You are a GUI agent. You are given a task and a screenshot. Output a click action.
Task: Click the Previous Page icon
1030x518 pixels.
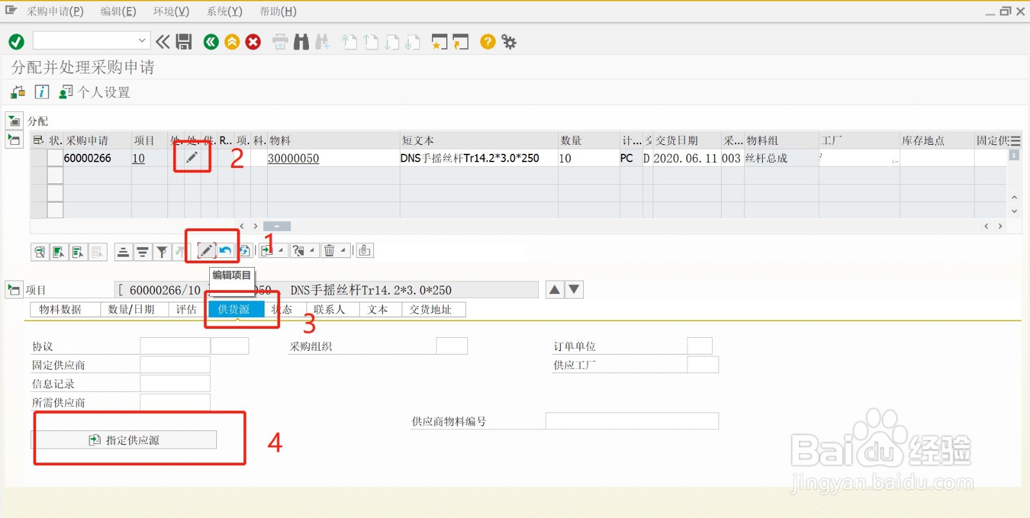(x=371, y=42)
